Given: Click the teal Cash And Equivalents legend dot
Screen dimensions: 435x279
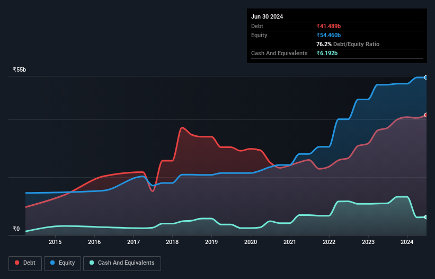Looking at the screenshot, I should 92,263.
